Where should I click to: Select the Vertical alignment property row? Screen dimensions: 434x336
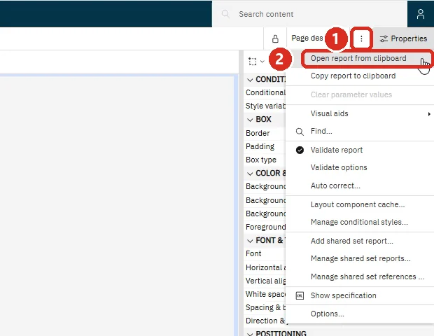pos(265,281)
